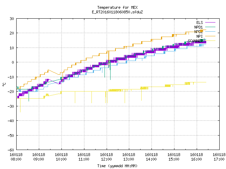Click the y-axis label 0
The height and width of the screenshot is (169, 226).
click(x=13, y=62)
